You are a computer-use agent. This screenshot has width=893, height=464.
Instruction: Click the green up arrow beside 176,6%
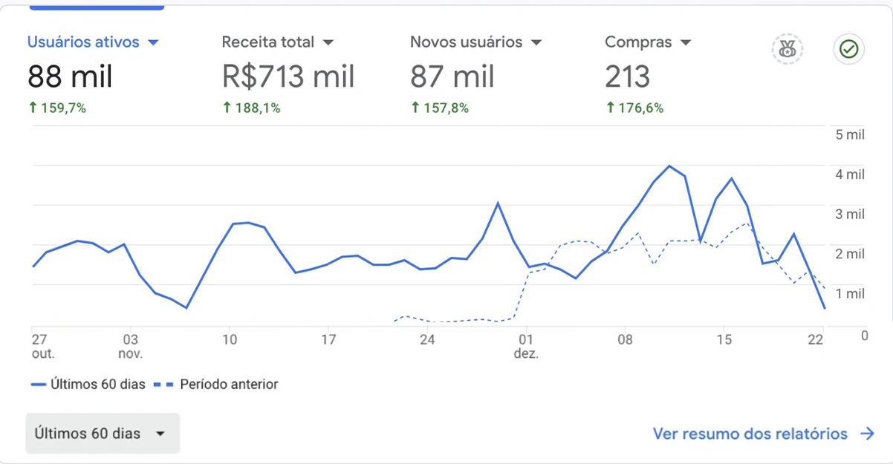click(610, 108)
